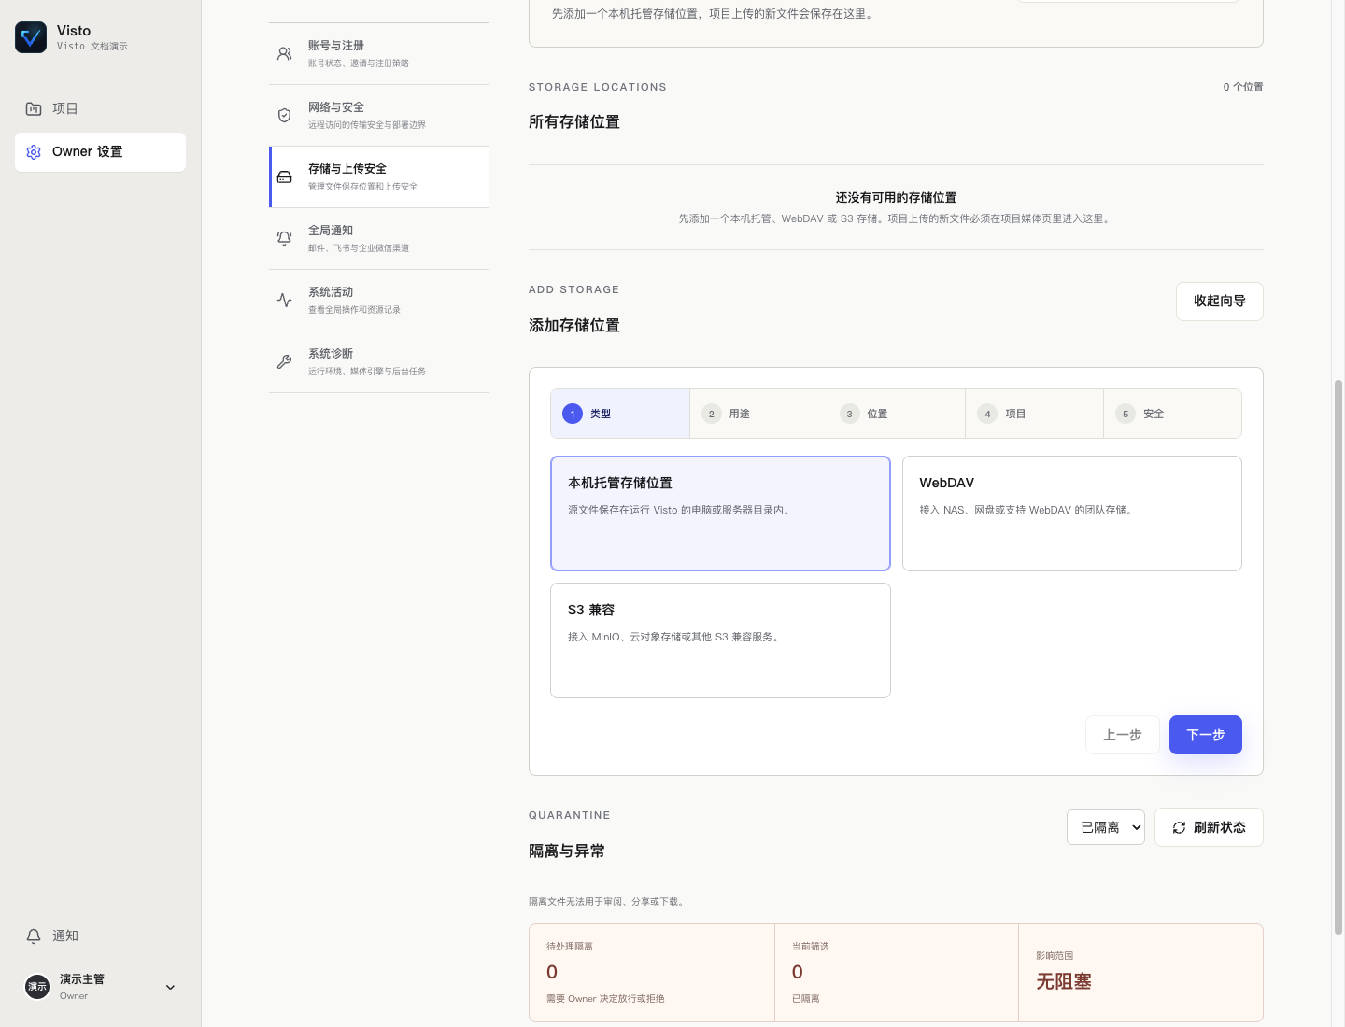Screen dimensions: 1345x1027
Task: Click the 系统诊断 wrench icon
Action: [285, 362]
